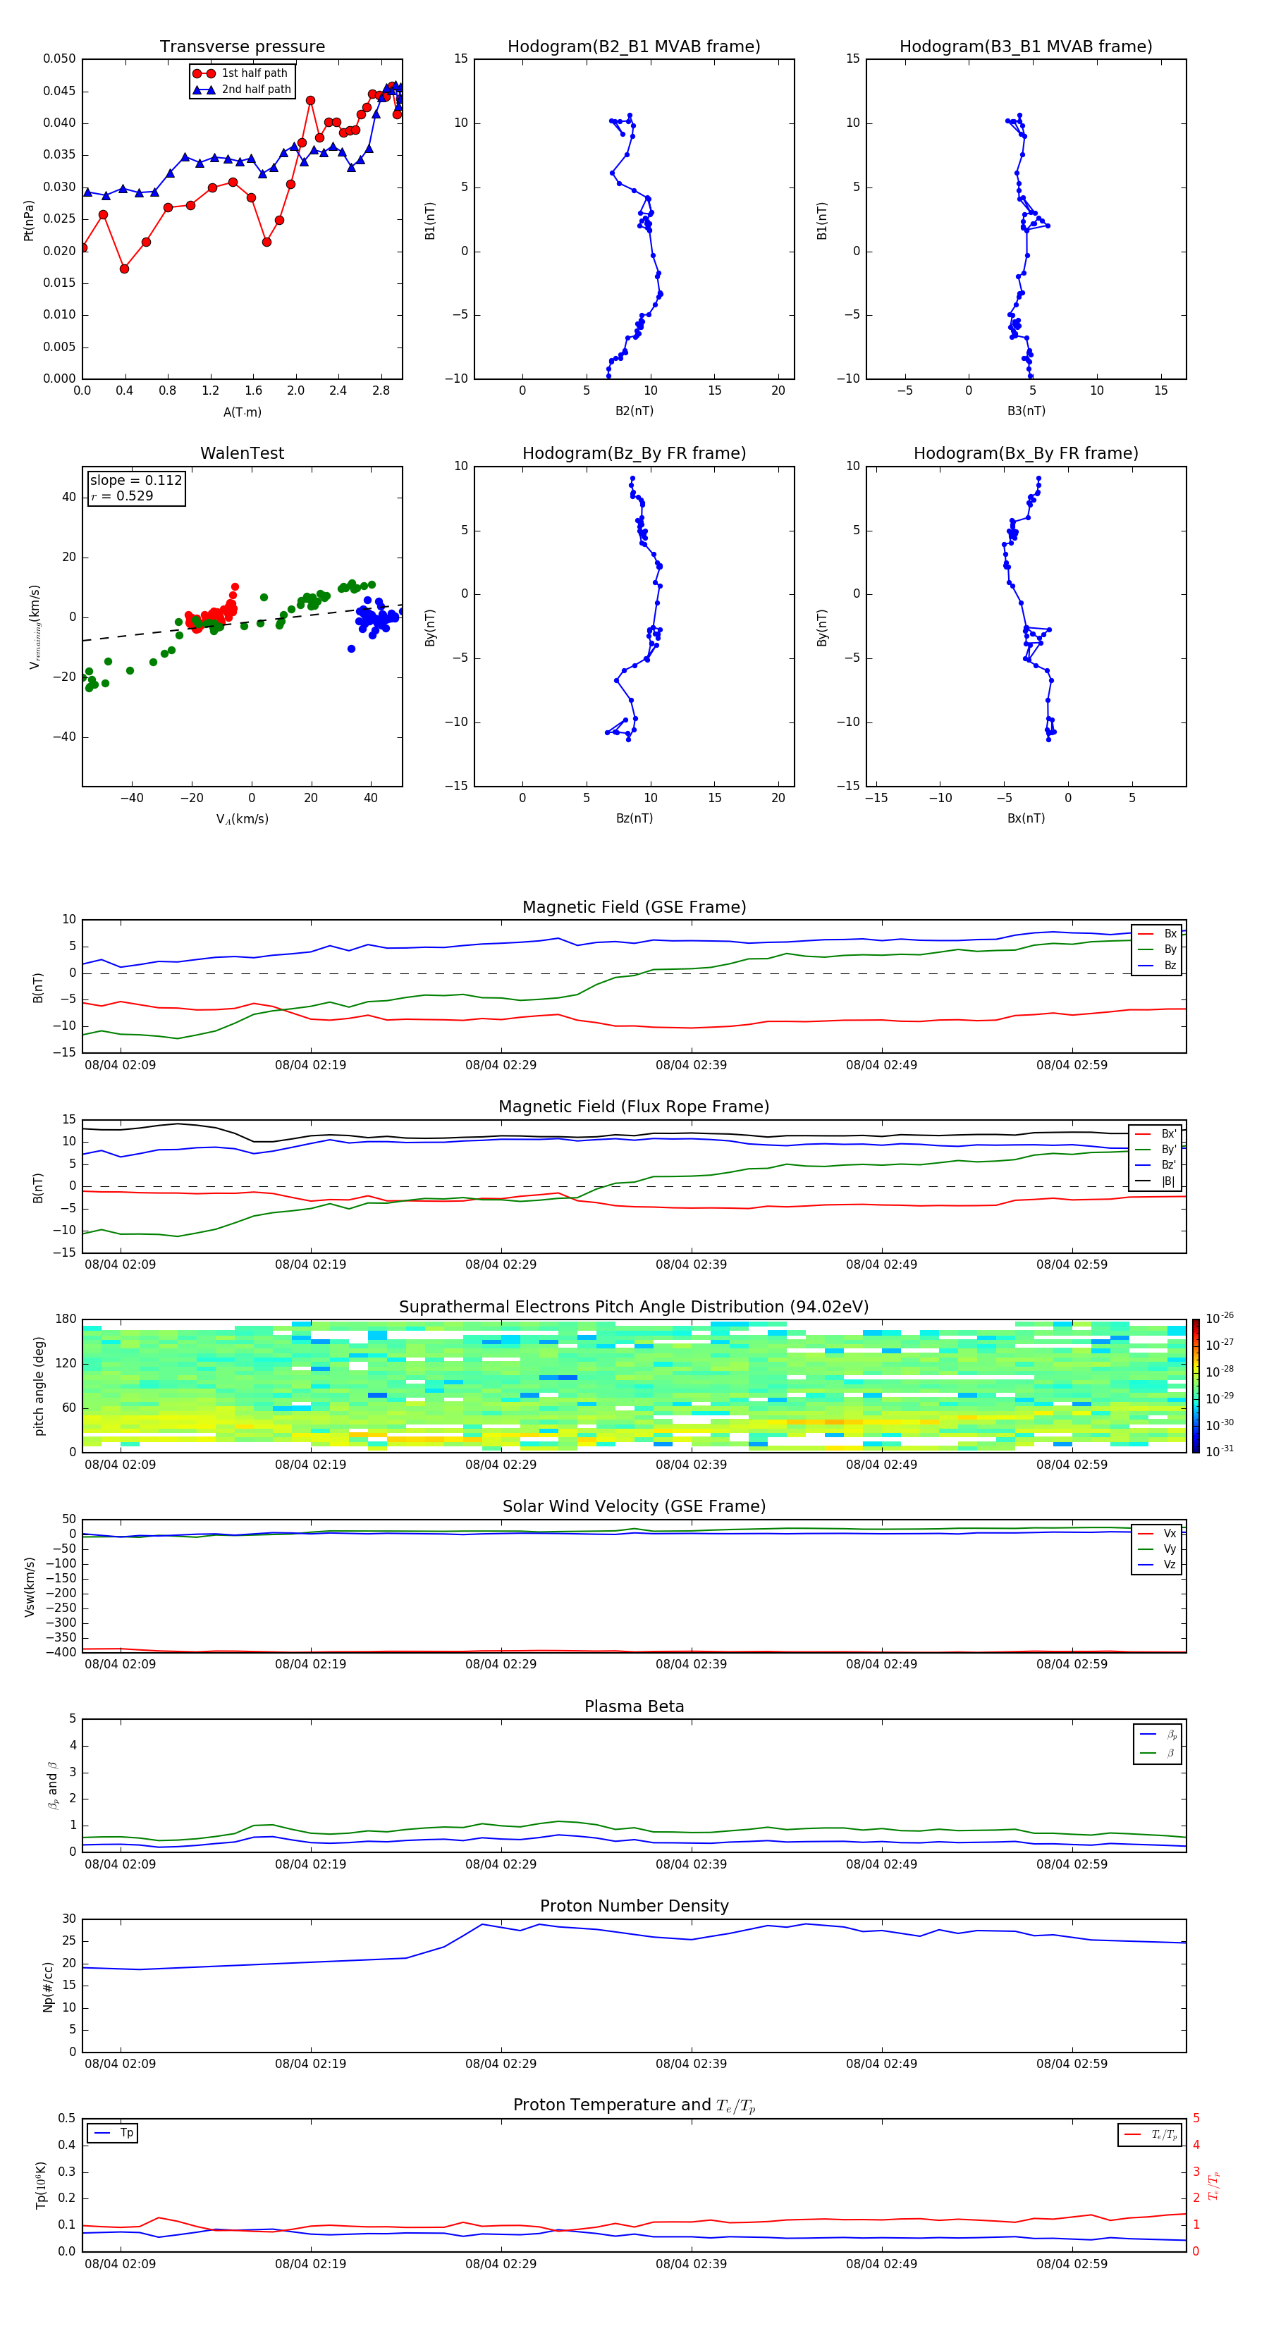
Task: Click the "Proton Number Density" title
Action: (x=634, y=1906)
